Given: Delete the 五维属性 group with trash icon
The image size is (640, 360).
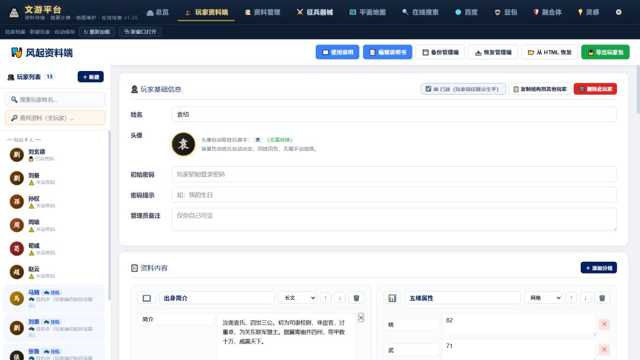Looking at the screenshot, I should (601, 298).
